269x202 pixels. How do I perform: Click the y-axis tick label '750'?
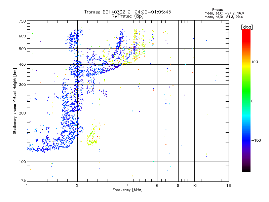point(22,21)
